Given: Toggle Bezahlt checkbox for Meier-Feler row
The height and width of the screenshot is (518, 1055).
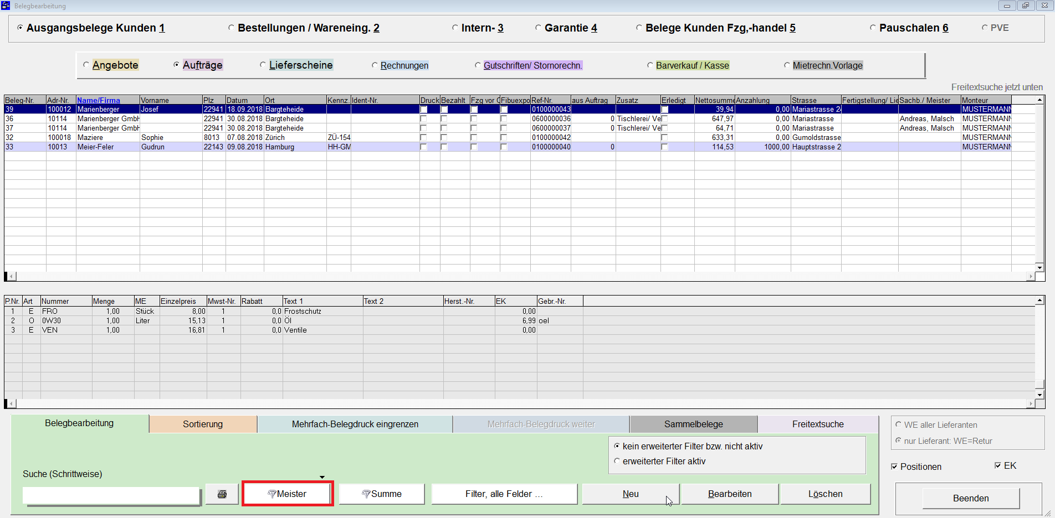Looking at the screenshot, I should coord(444,147).
